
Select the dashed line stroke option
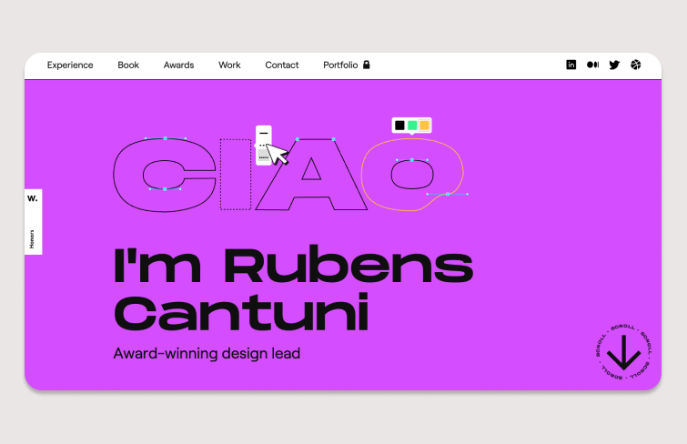click(263, 145)
